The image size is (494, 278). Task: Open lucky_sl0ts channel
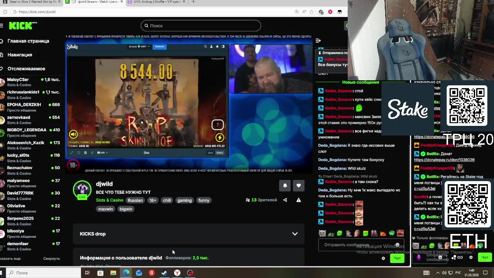(x=30, y=158)
